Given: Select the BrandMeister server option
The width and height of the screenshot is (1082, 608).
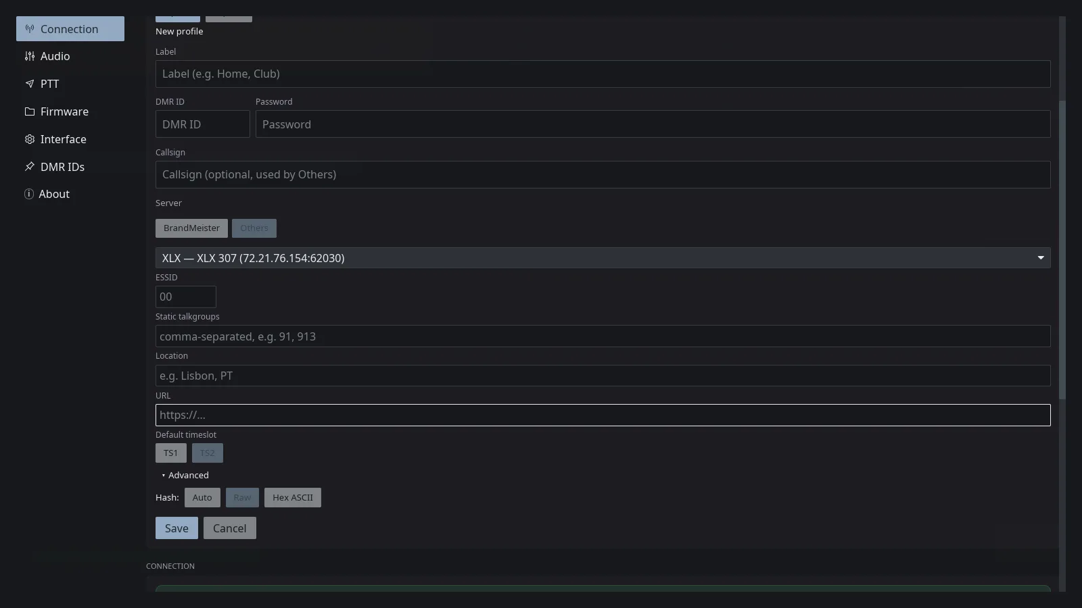Looking at the screenshot, I should [191, 228].
